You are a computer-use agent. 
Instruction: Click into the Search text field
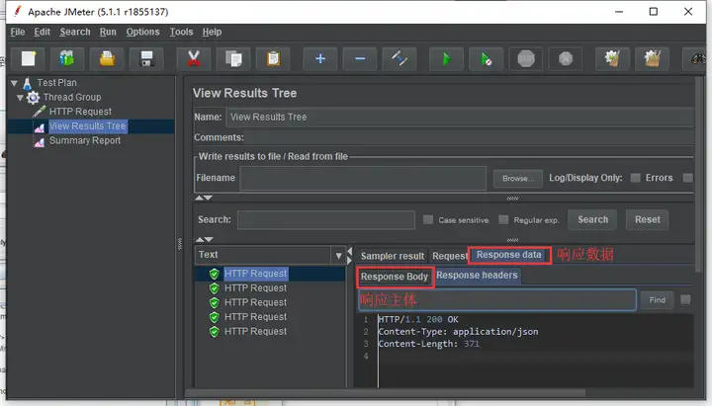tap(326, 219)
